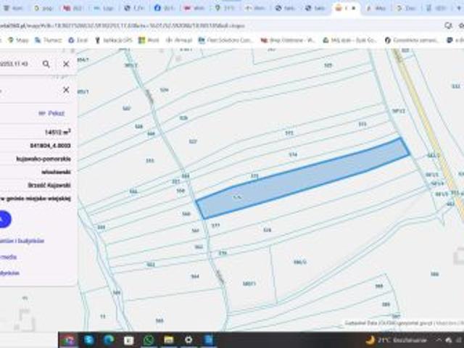Open Settings gear on the taskbar
Image resolution: width=464 pixels, height=348 pixels.
tap(188, 339)
